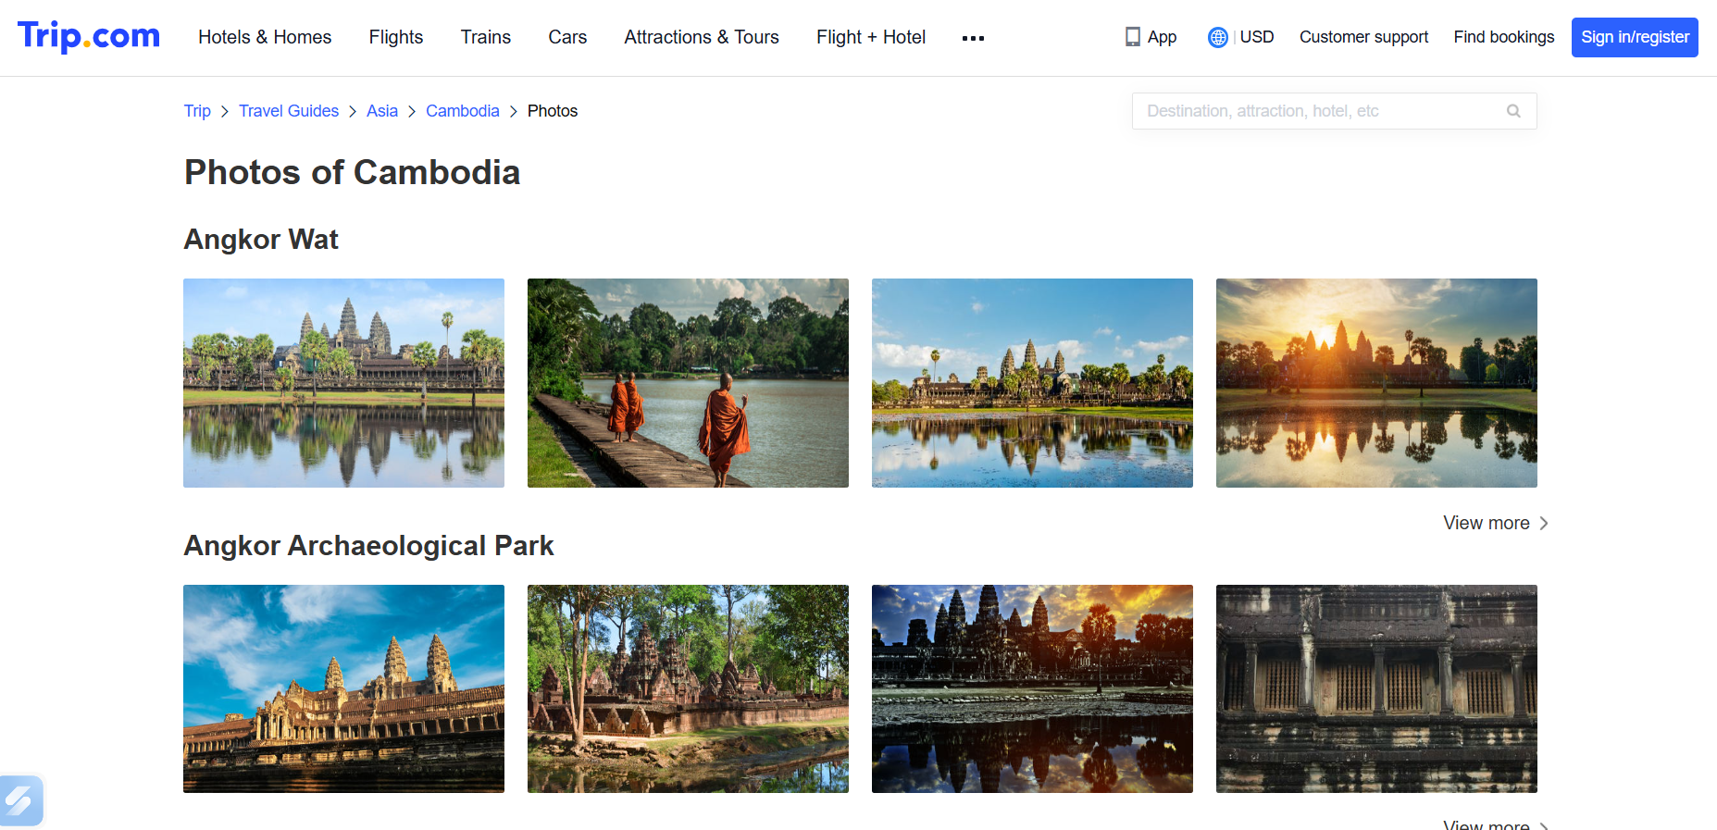1717x830 pixels.
Task: Open Attractions & Tours
Action: (702, 37)
